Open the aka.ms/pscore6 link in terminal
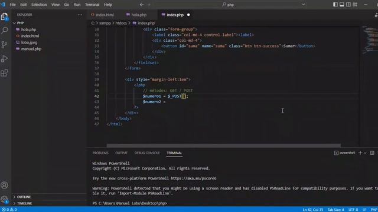Image resolution: width=378 pixels, height=212 pixels. tap(194, 178)
